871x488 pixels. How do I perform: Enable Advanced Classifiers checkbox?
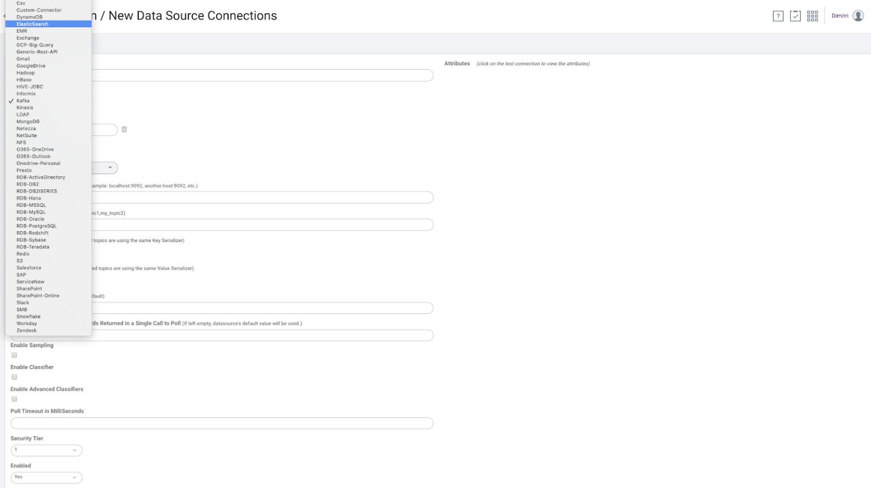tap(14, 399)
